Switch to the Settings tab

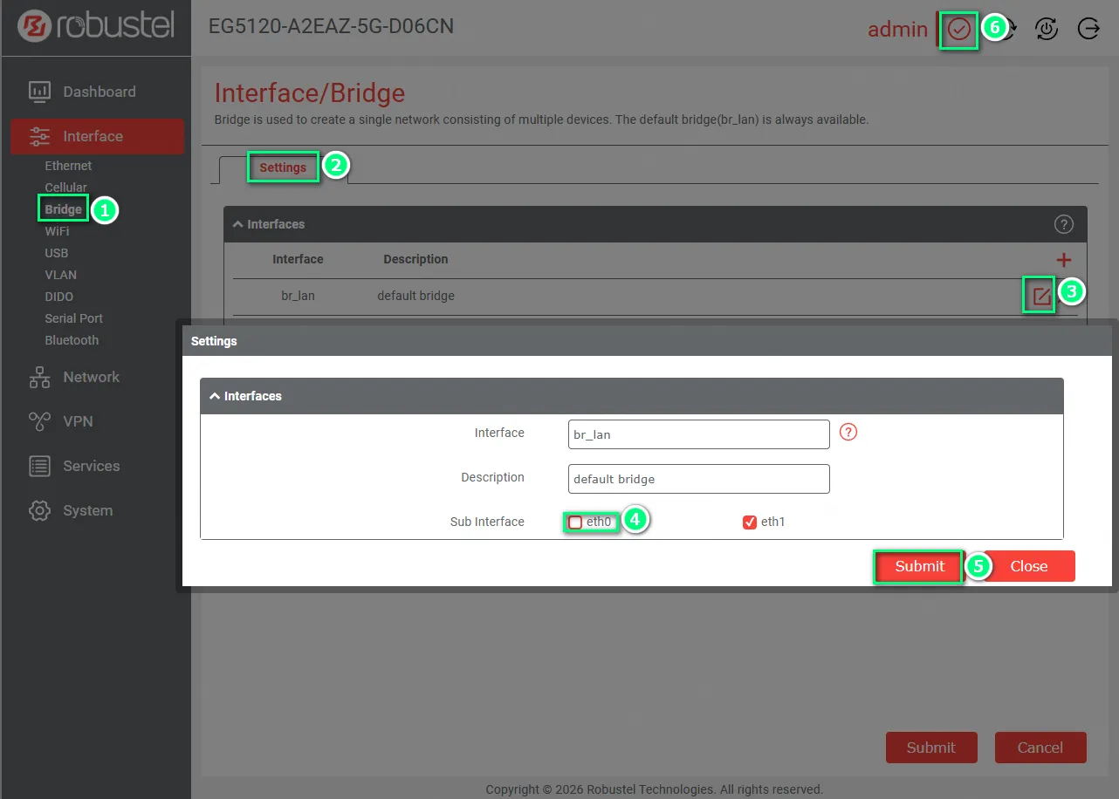[x=283, y=167]
